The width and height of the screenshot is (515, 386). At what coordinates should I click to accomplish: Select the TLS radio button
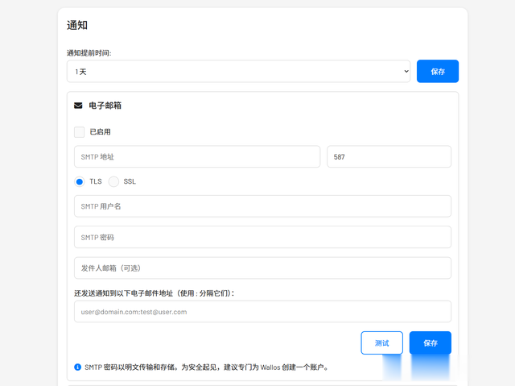click(80, 181)
